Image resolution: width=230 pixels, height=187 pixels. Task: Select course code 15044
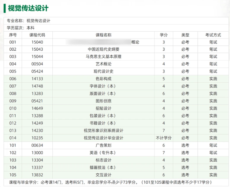point(37,57)
